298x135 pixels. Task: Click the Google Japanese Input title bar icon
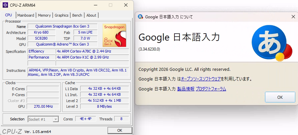141,17
